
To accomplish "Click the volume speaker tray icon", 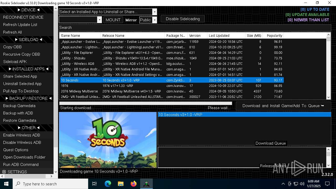I will [302, 184].
